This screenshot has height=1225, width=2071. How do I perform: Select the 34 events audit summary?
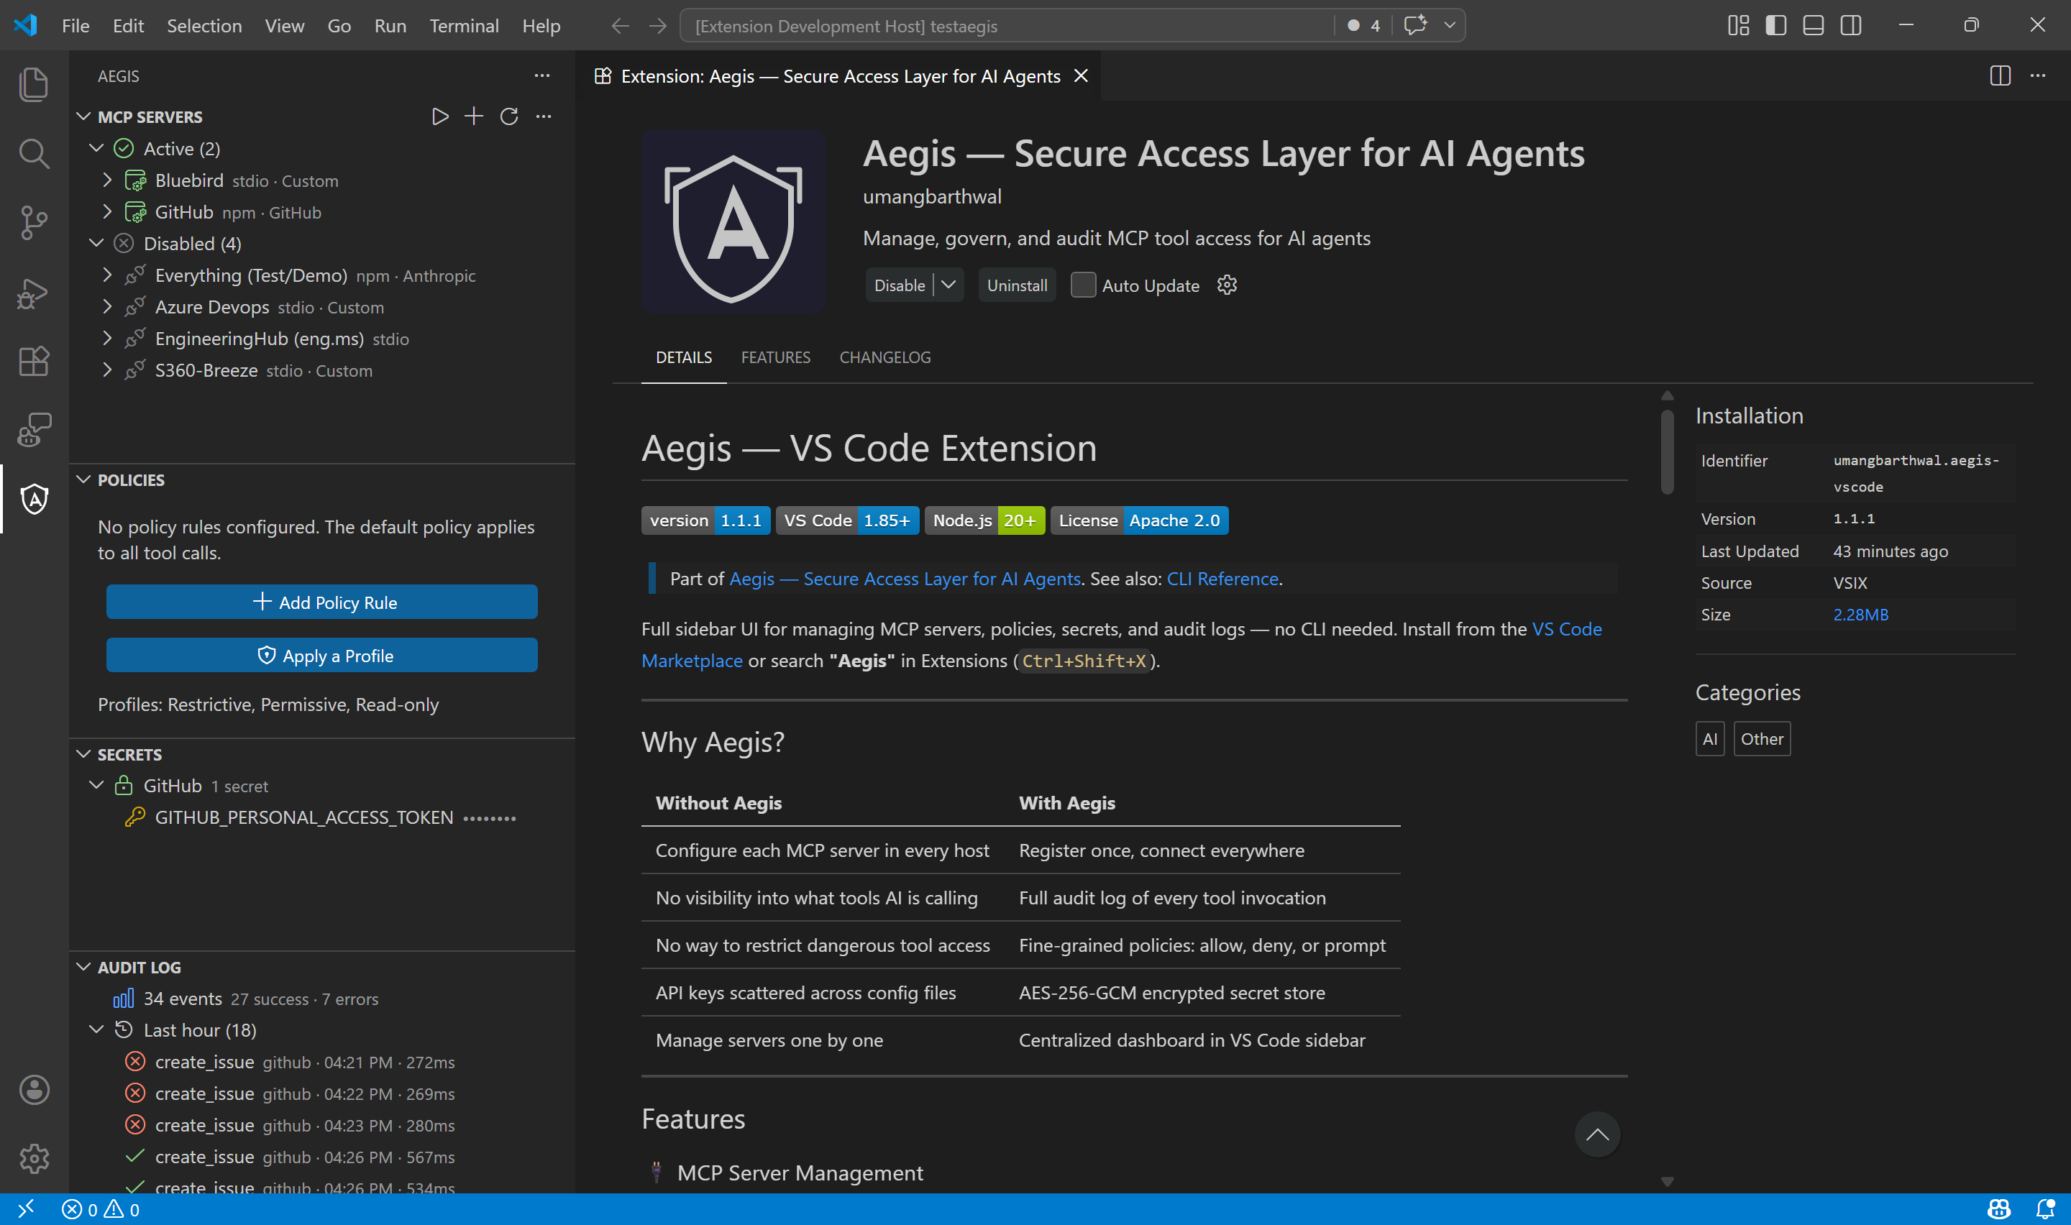[x=322, y=999]
